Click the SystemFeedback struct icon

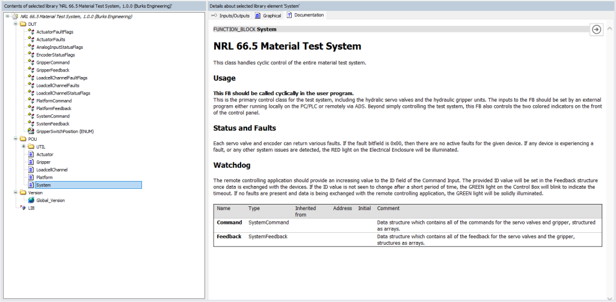coord(31,124)
